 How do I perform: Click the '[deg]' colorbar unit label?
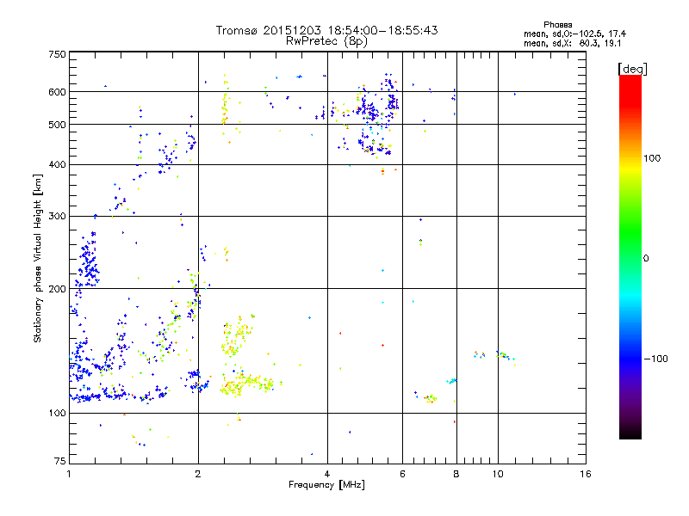coord(632,69)
